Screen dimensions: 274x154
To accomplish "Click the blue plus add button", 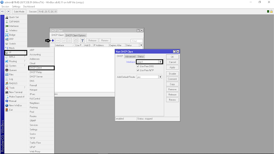I will pos(53,41).
